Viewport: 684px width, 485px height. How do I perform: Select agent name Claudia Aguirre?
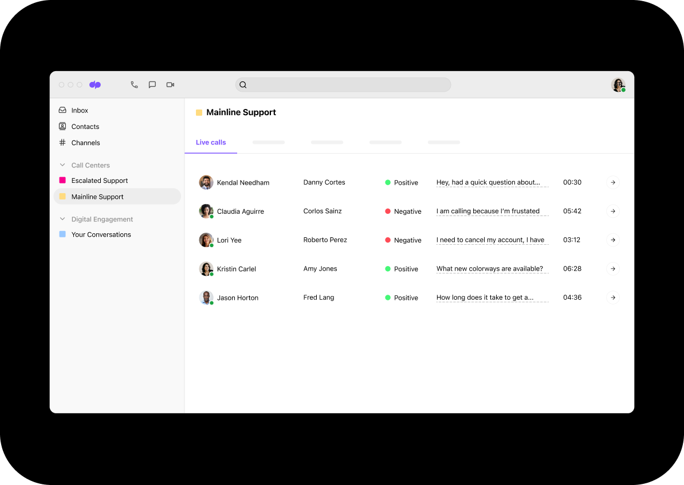(241, 212)
